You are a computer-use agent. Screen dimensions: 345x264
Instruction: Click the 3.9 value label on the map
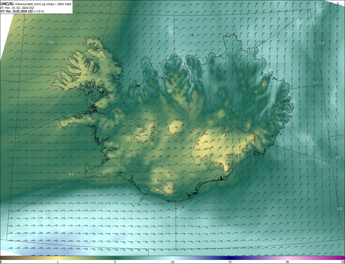tap(51, 42)
